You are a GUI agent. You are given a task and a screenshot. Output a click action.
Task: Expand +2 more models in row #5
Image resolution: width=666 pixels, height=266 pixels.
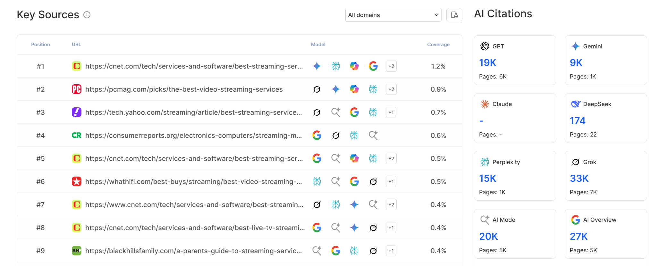tap(391, 158)
